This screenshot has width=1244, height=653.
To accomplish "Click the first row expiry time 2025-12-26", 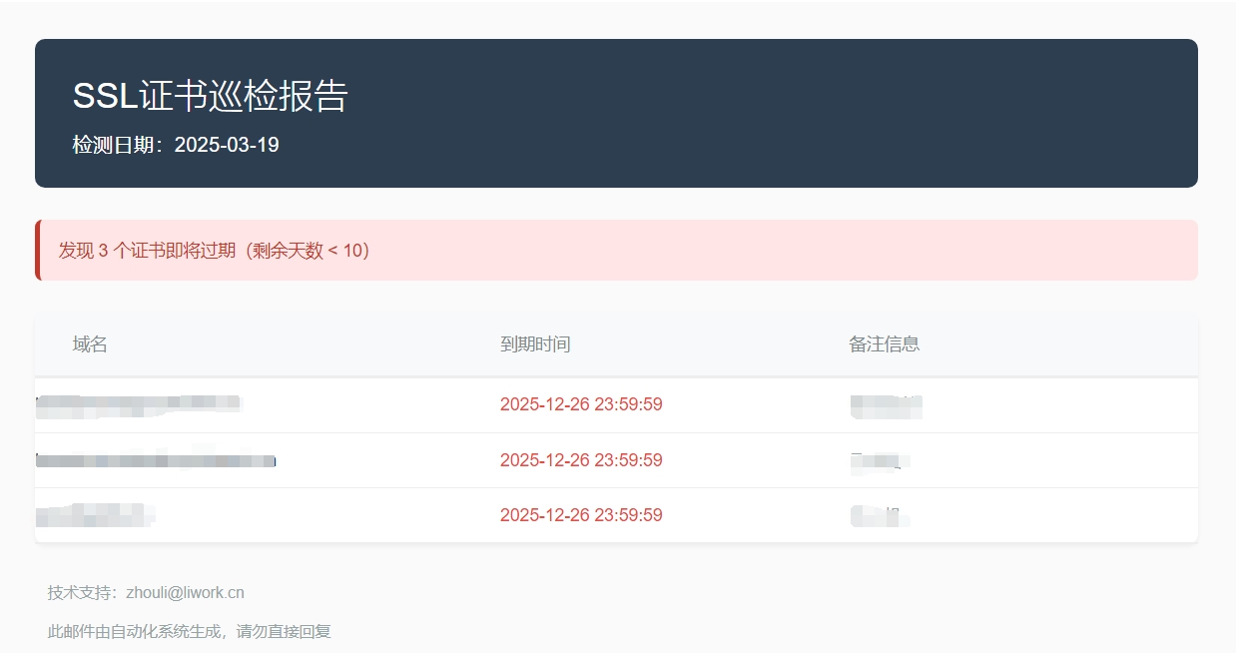I will click(x=581, y=404).
